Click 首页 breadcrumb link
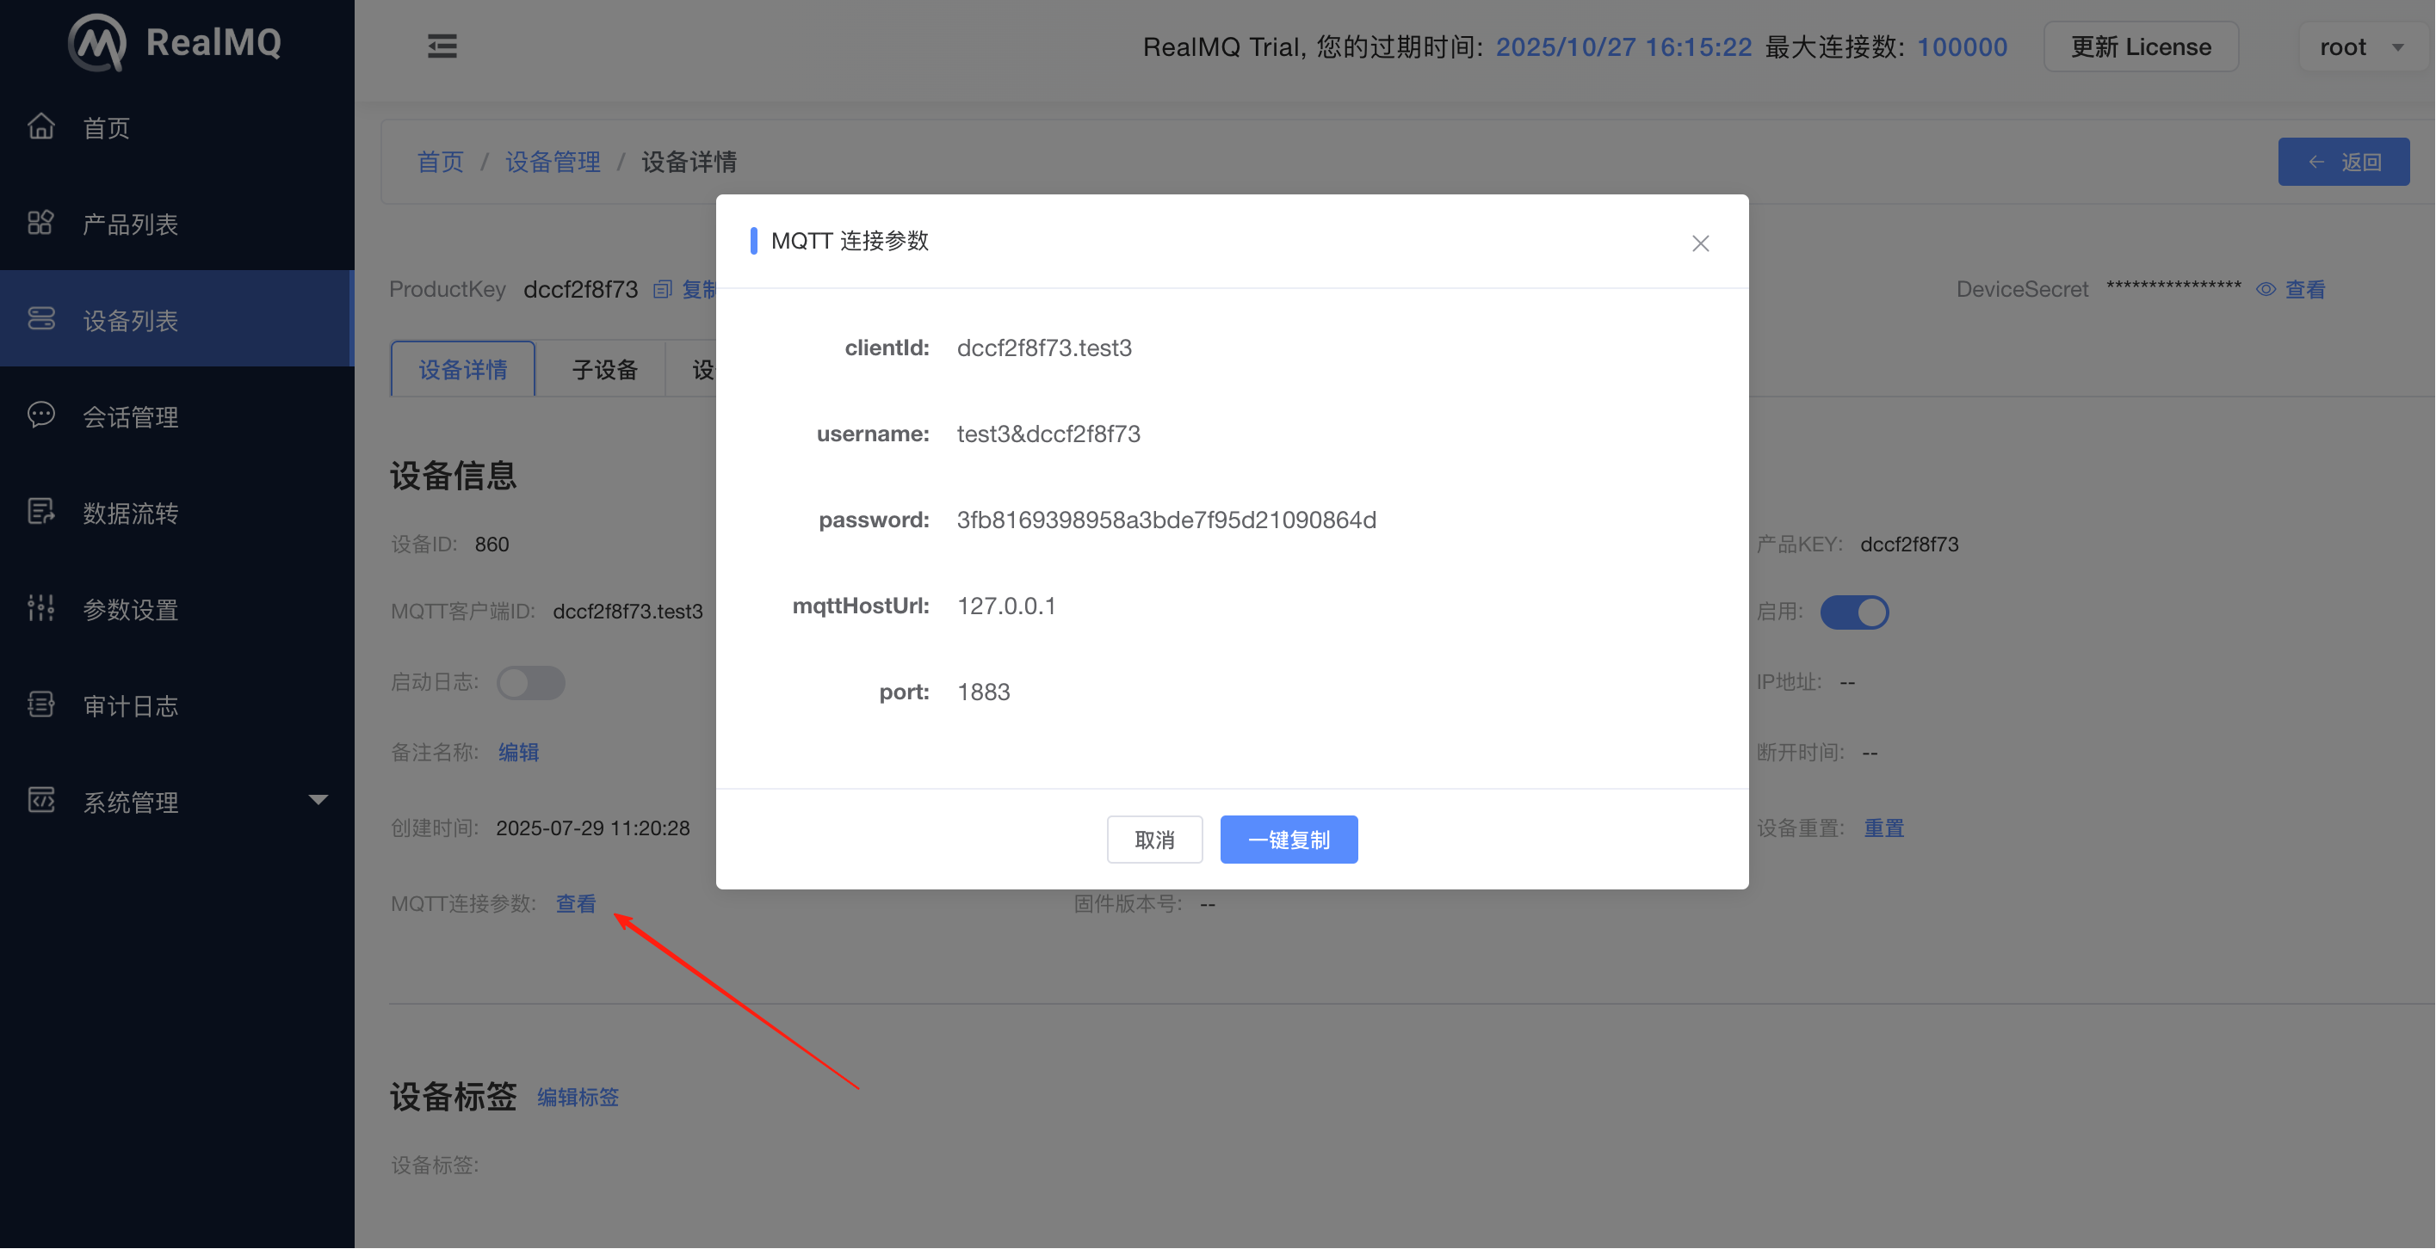 [x=440, y=162]
